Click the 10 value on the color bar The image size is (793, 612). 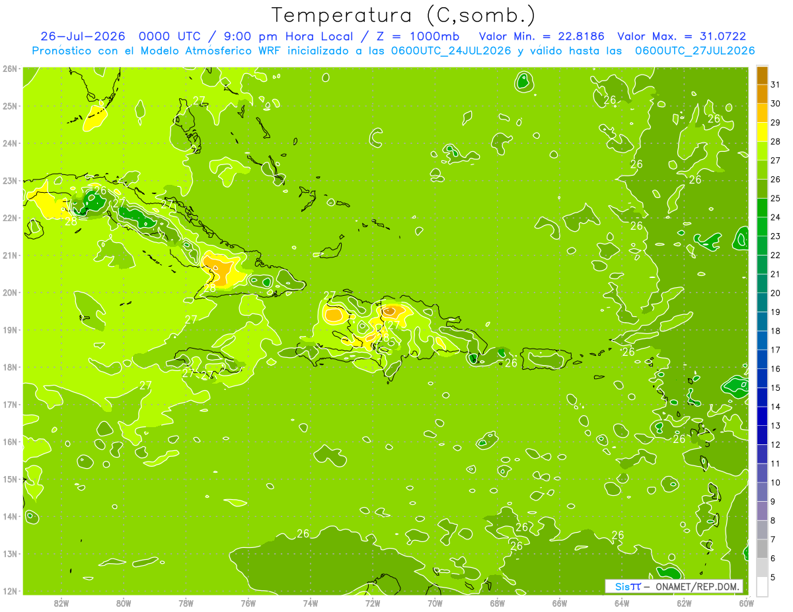point(776,483)
